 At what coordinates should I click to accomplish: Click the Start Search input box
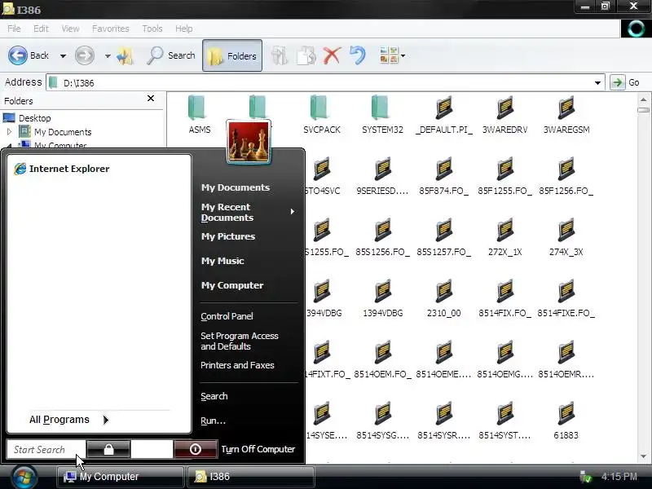pyautogui.click(x=46, y=450)
